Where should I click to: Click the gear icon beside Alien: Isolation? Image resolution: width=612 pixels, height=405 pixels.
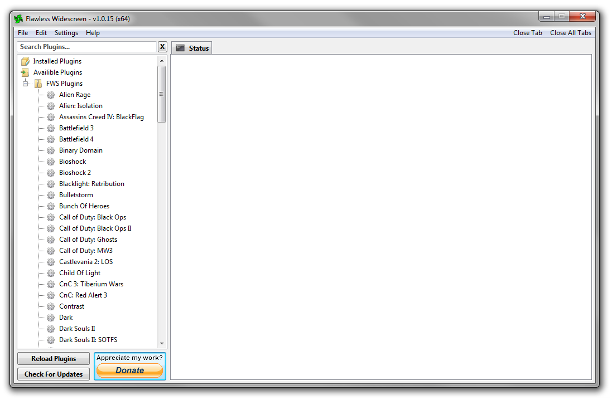click(51, 106)
